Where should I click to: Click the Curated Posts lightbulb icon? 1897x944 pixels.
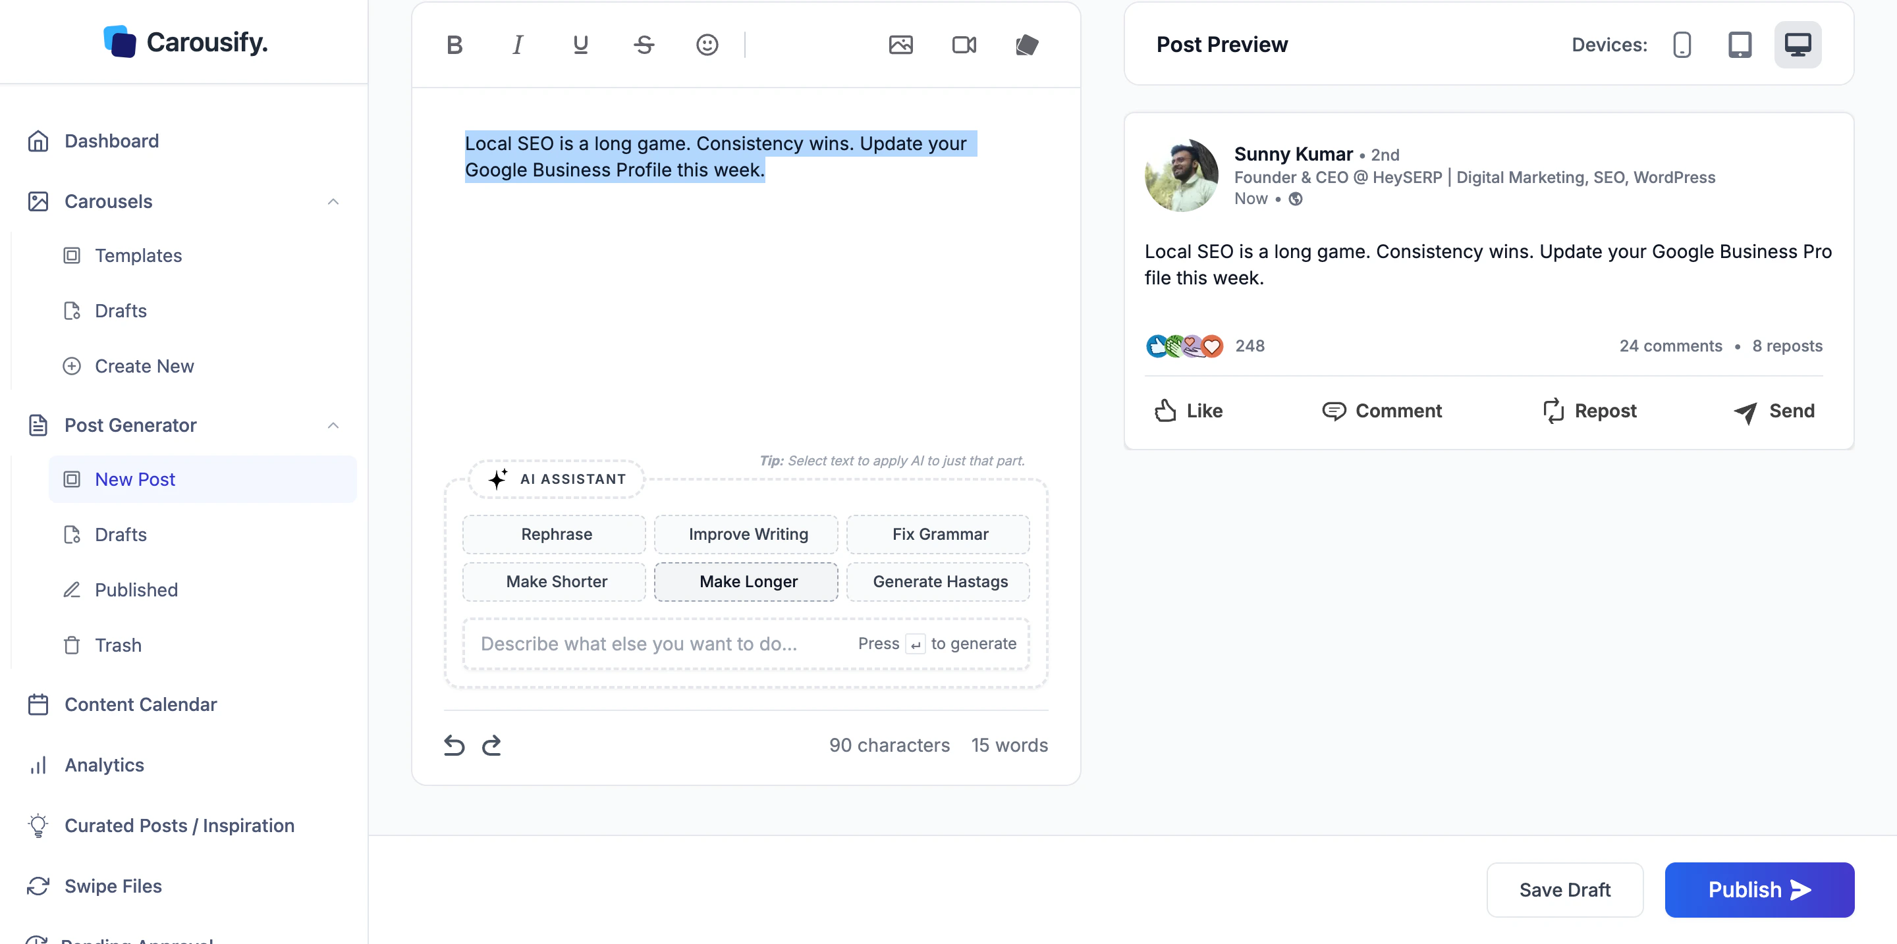coord(38,826)
